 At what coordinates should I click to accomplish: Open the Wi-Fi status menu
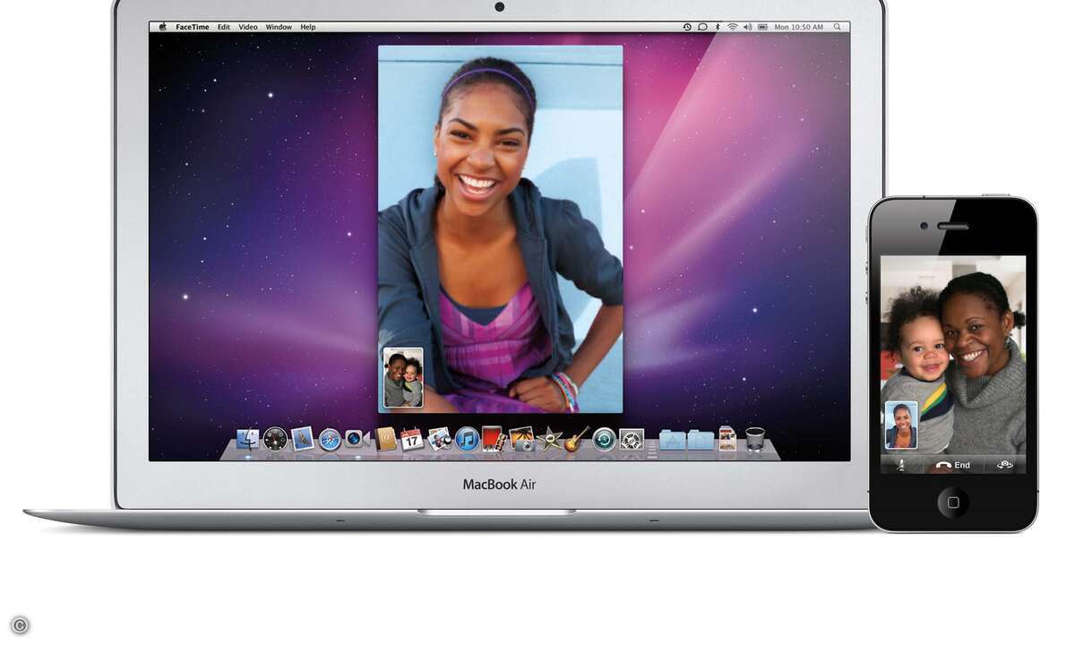[732, 28]
